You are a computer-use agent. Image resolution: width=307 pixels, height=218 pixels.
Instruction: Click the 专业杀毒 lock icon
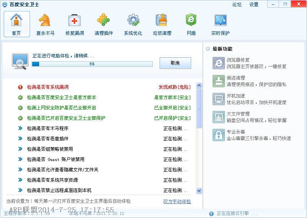[218, 135]
